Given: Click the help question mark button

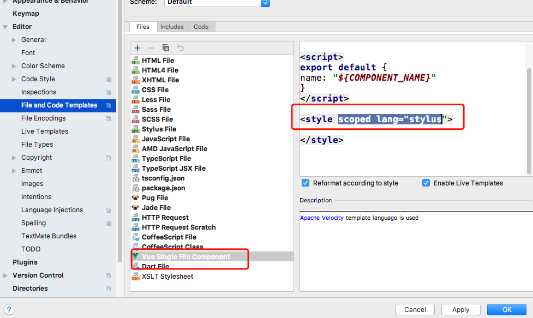Looking at the screenshot, I should (x=9, y=309).
